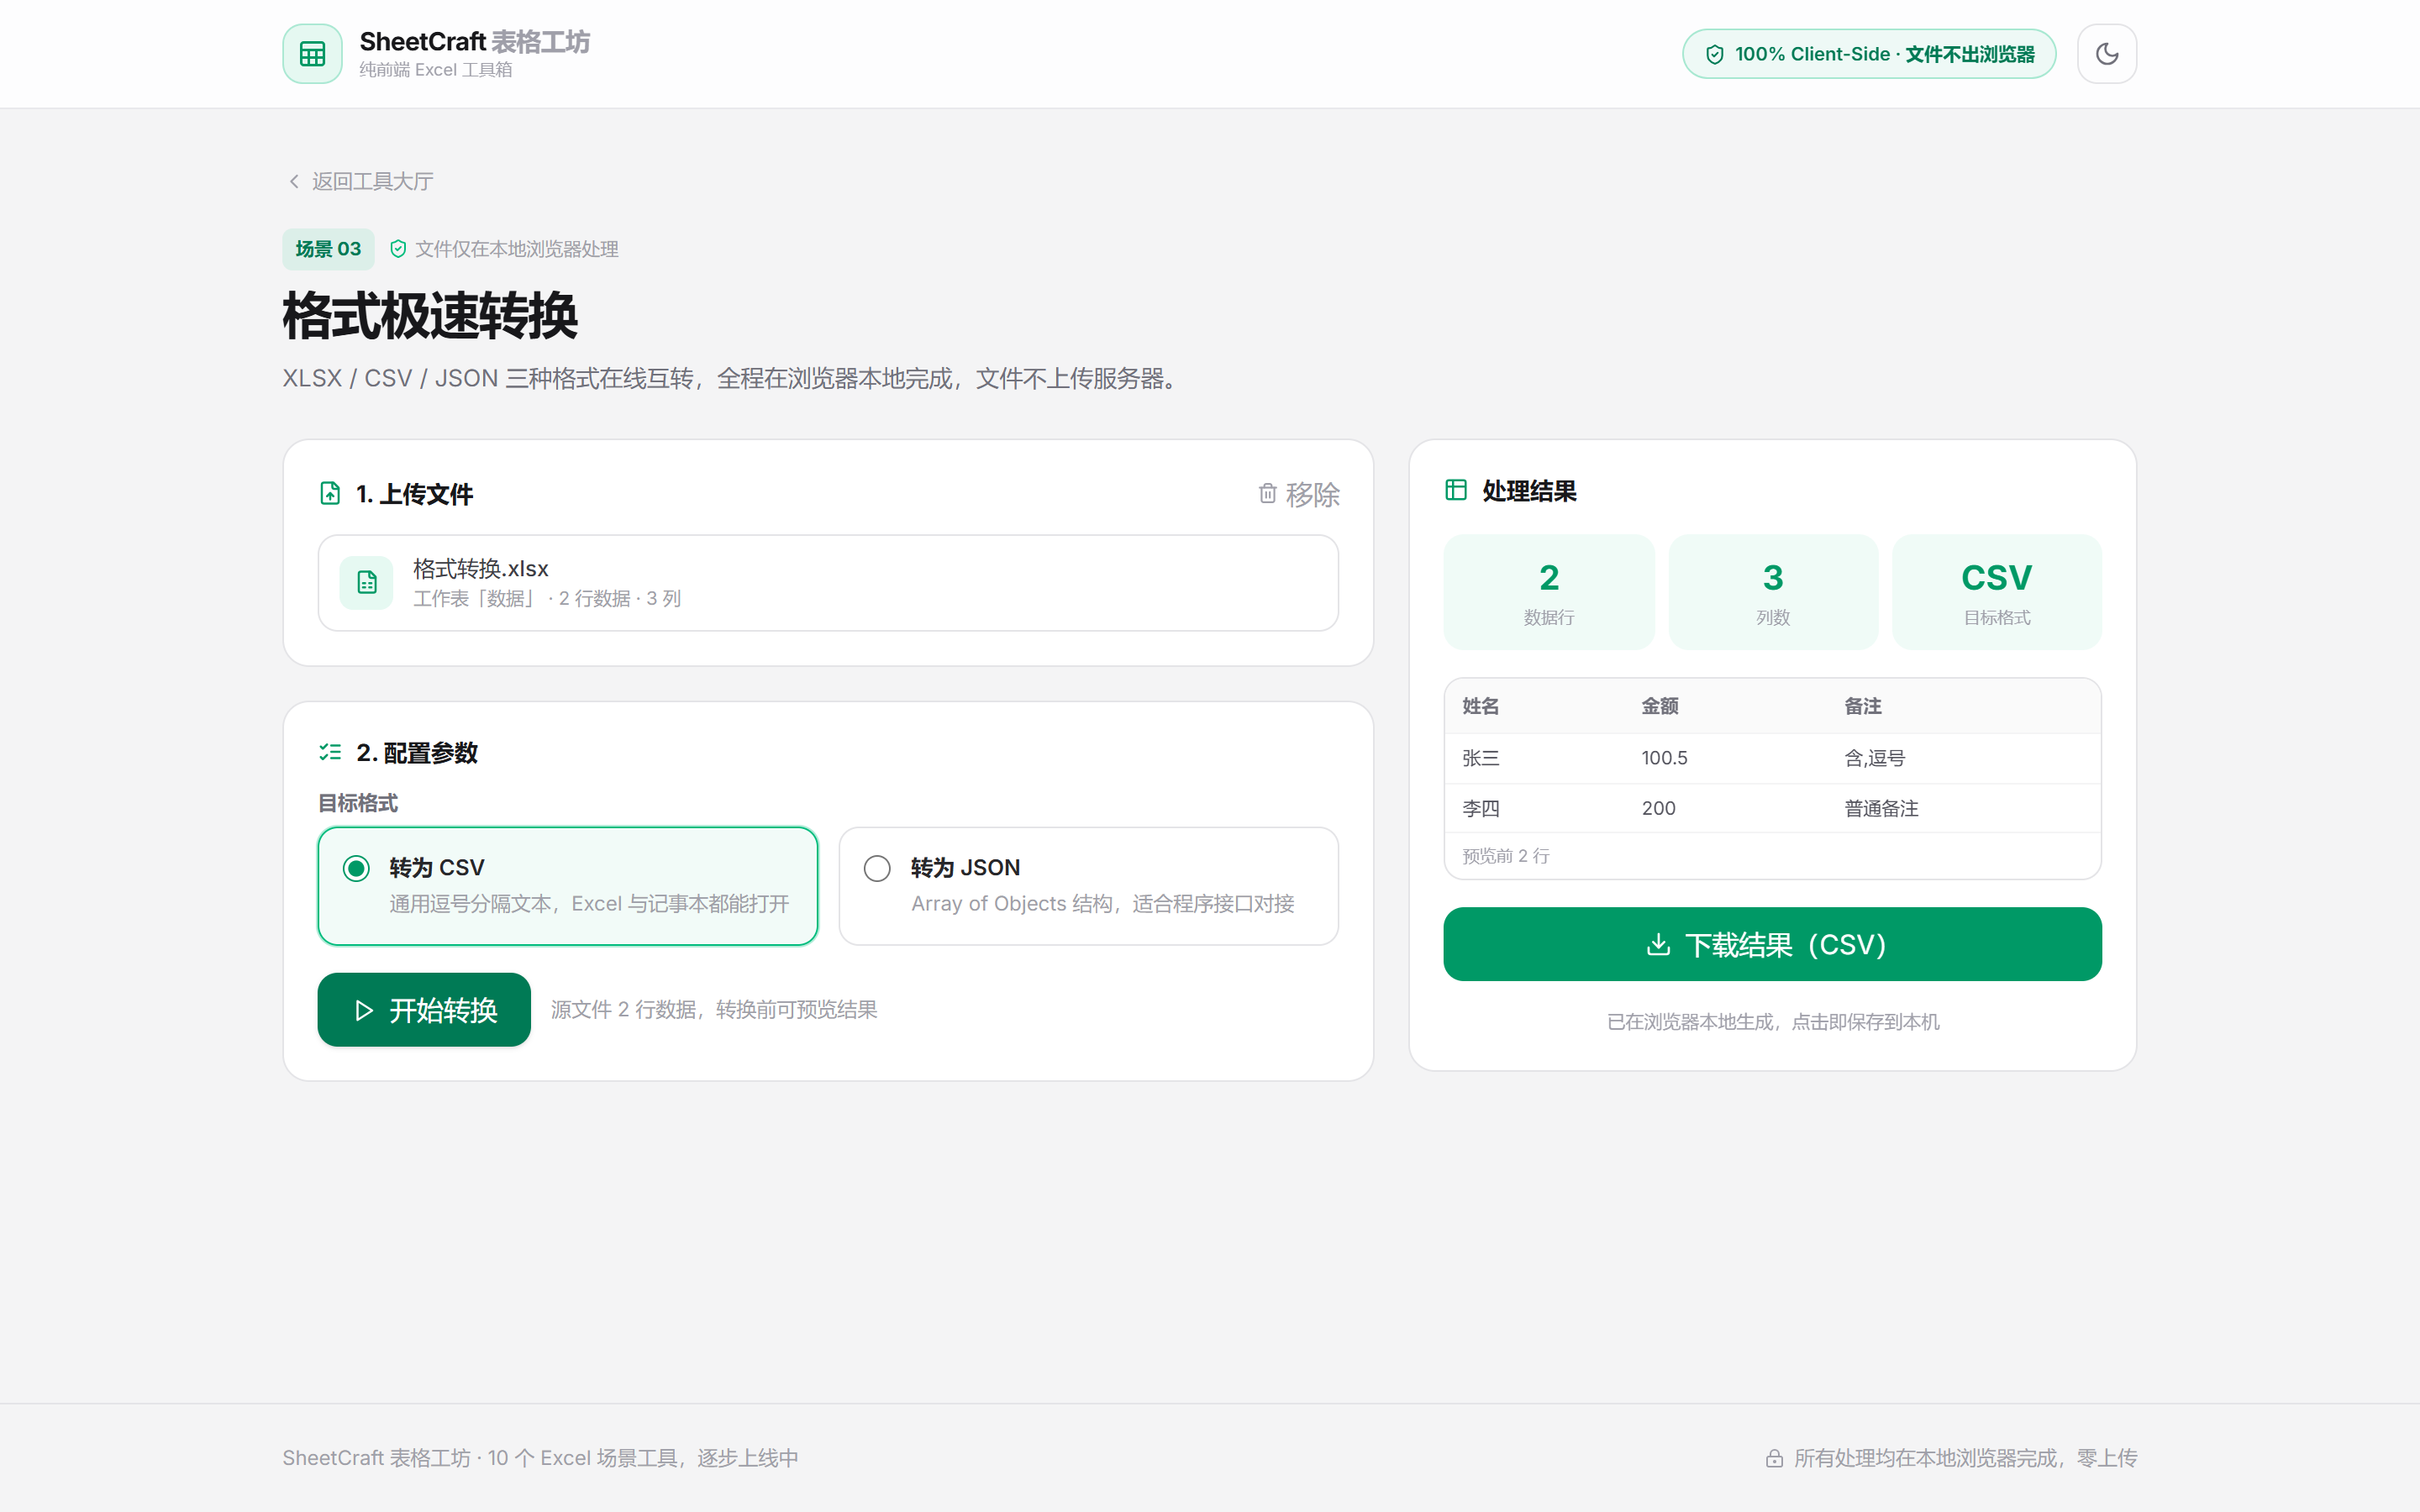This screenshot has width=2420, height=1512.
Task: Click the SheetCraft spreadsheet logo icon
Action: (x=312, y=54)
